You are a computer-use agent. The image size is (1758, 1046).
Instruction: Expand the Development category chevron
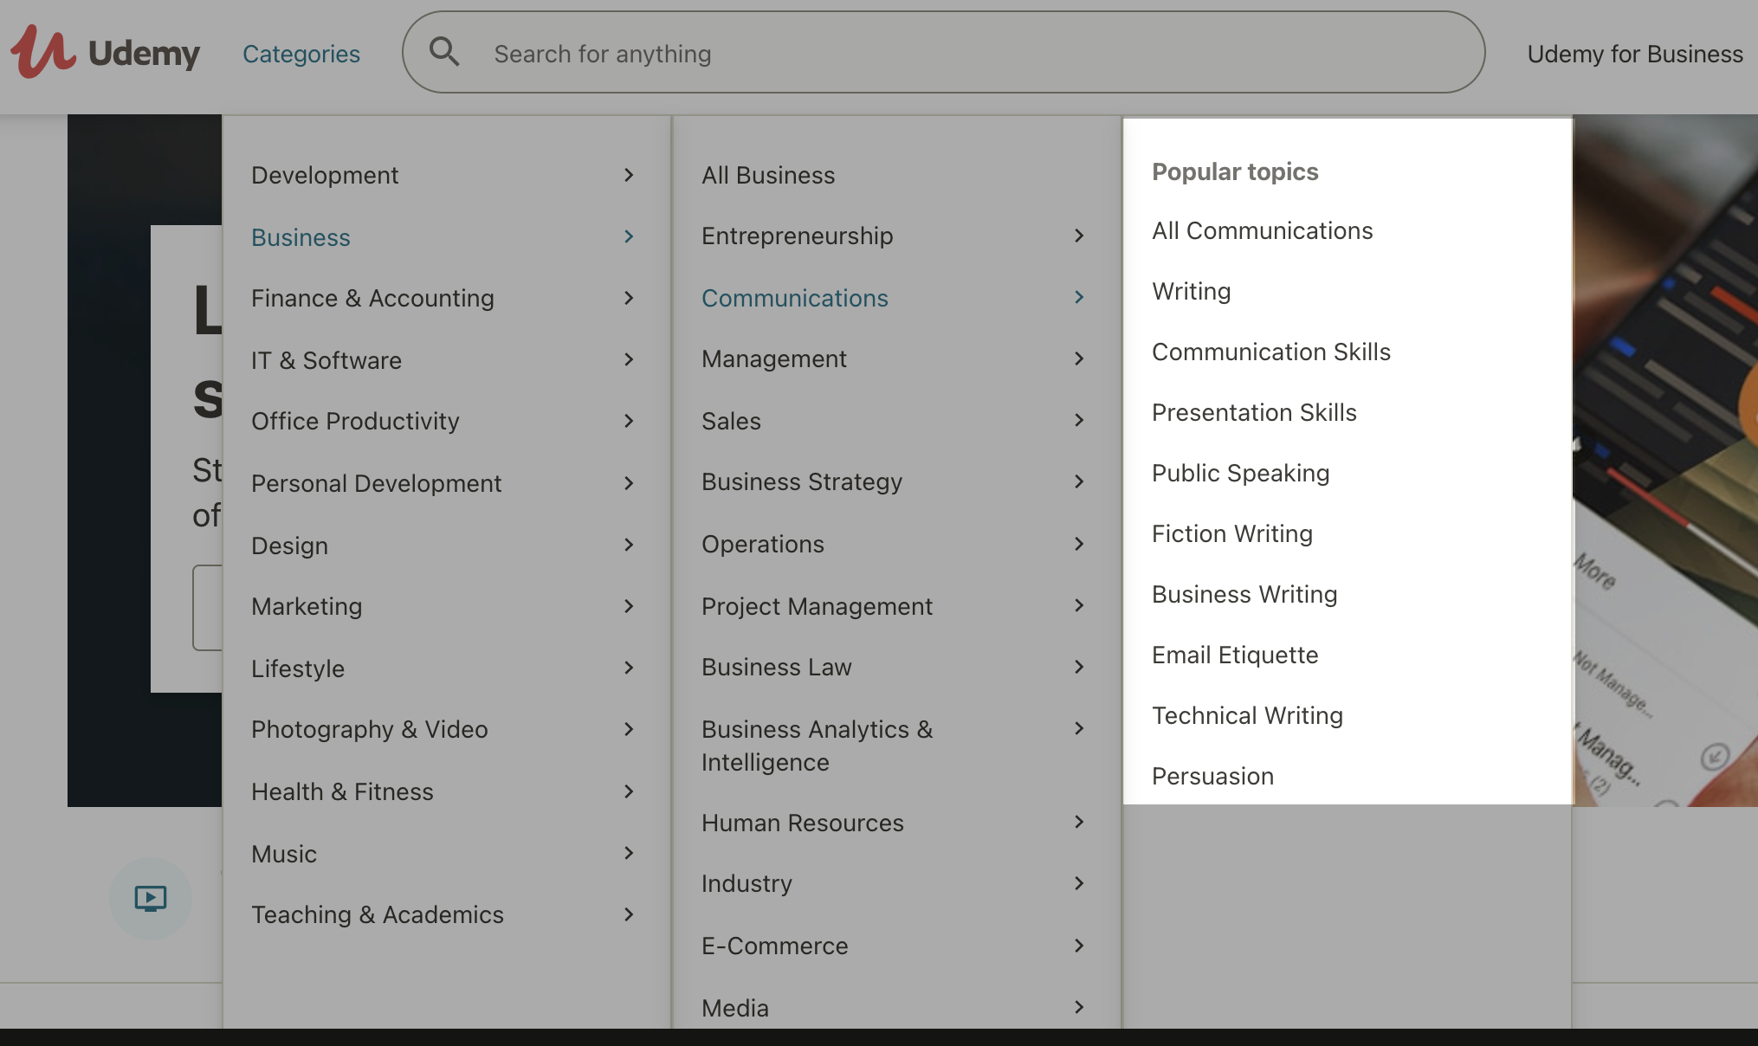pos(629,175)
